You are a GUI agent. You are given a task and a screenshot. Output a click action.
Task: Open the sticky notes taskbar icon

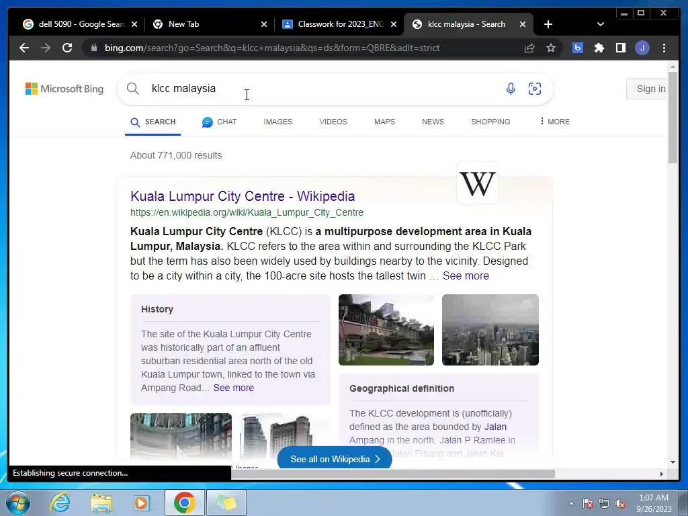pos(226,503)
